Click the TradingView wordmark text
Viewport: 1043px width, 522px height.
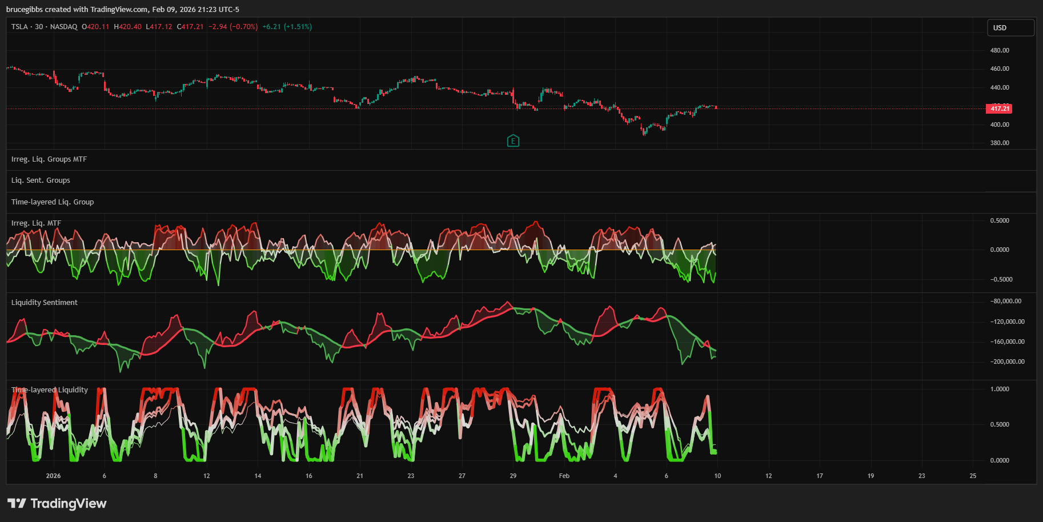point(68,503)
